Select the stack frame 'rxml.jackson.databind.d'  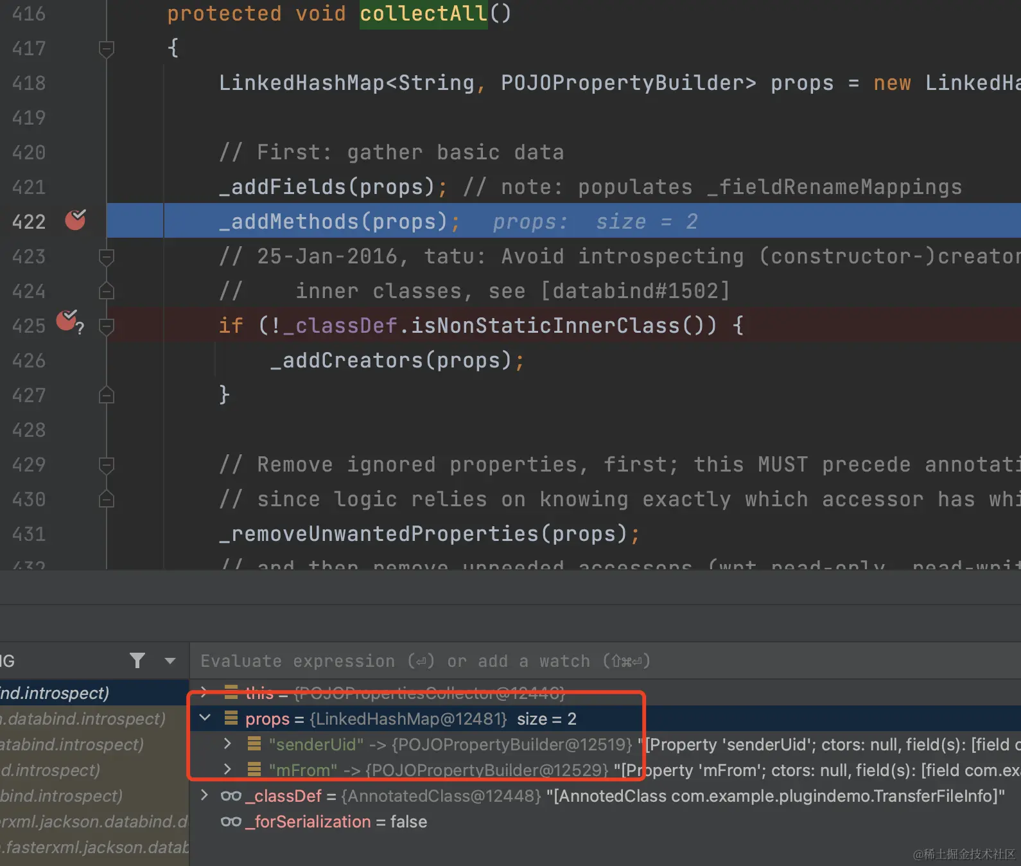(x=94, y=821)
